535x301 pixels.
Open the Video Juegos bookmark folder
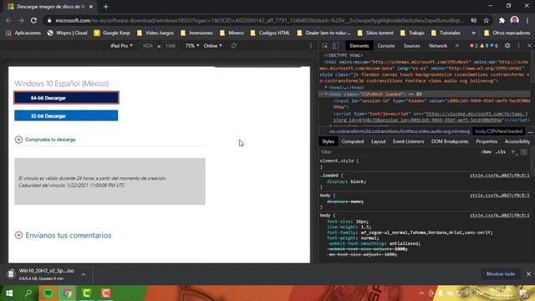[155, 33]
